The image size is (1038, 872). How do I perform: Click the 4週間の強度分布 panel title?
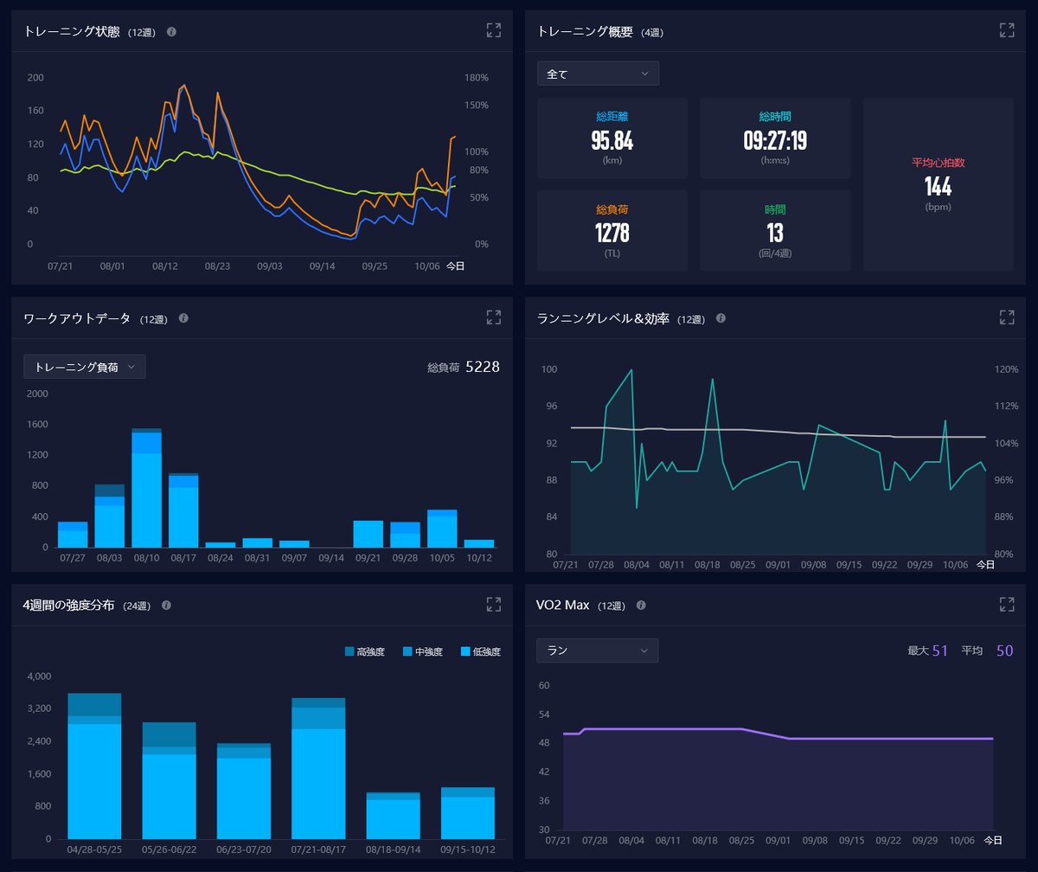(x=69, y=606)
